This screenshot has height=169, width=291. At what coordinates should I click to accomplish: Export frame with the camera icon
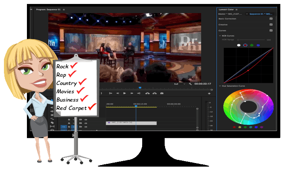click(x=162, y=93)
